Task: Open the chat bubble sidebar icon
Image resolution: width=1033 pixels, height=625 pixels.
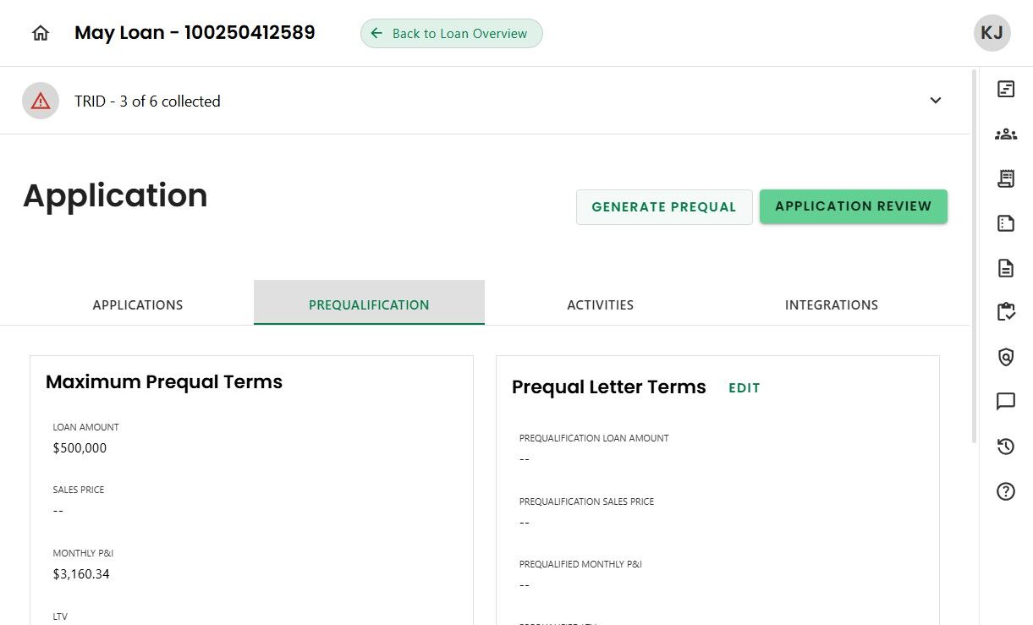Action: 1006,402
